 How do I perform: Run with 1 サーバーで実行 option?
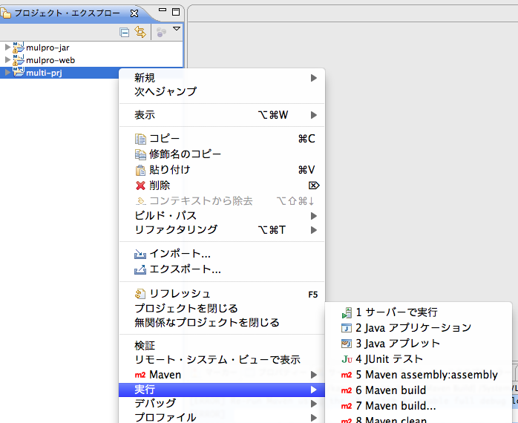coord(396,312)
